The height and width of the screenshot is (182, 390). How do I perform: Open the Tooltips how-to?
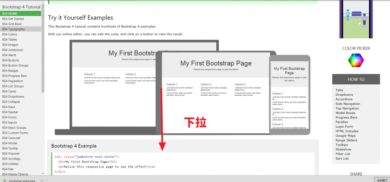pos(342,145)
